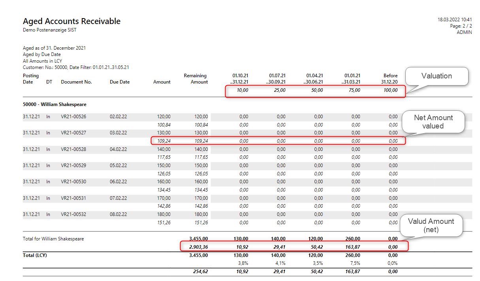Click document number VR21-00532

73,214
